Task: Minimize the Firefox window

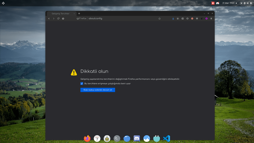Action: point(204,14)
